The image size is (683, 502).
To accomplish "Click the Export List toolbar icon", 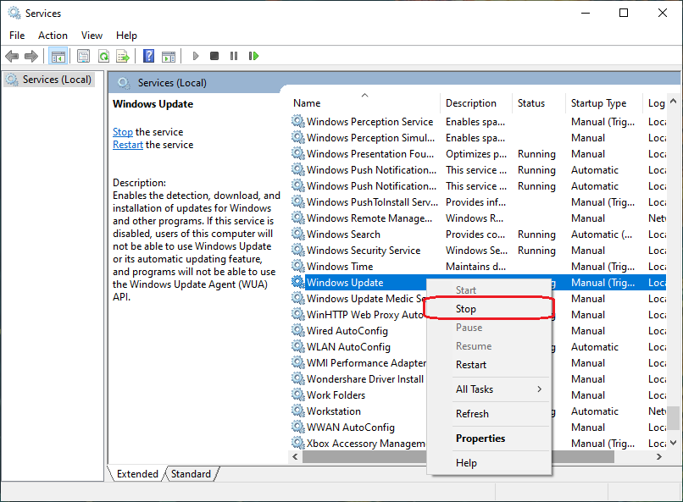I will coord(123,56).
